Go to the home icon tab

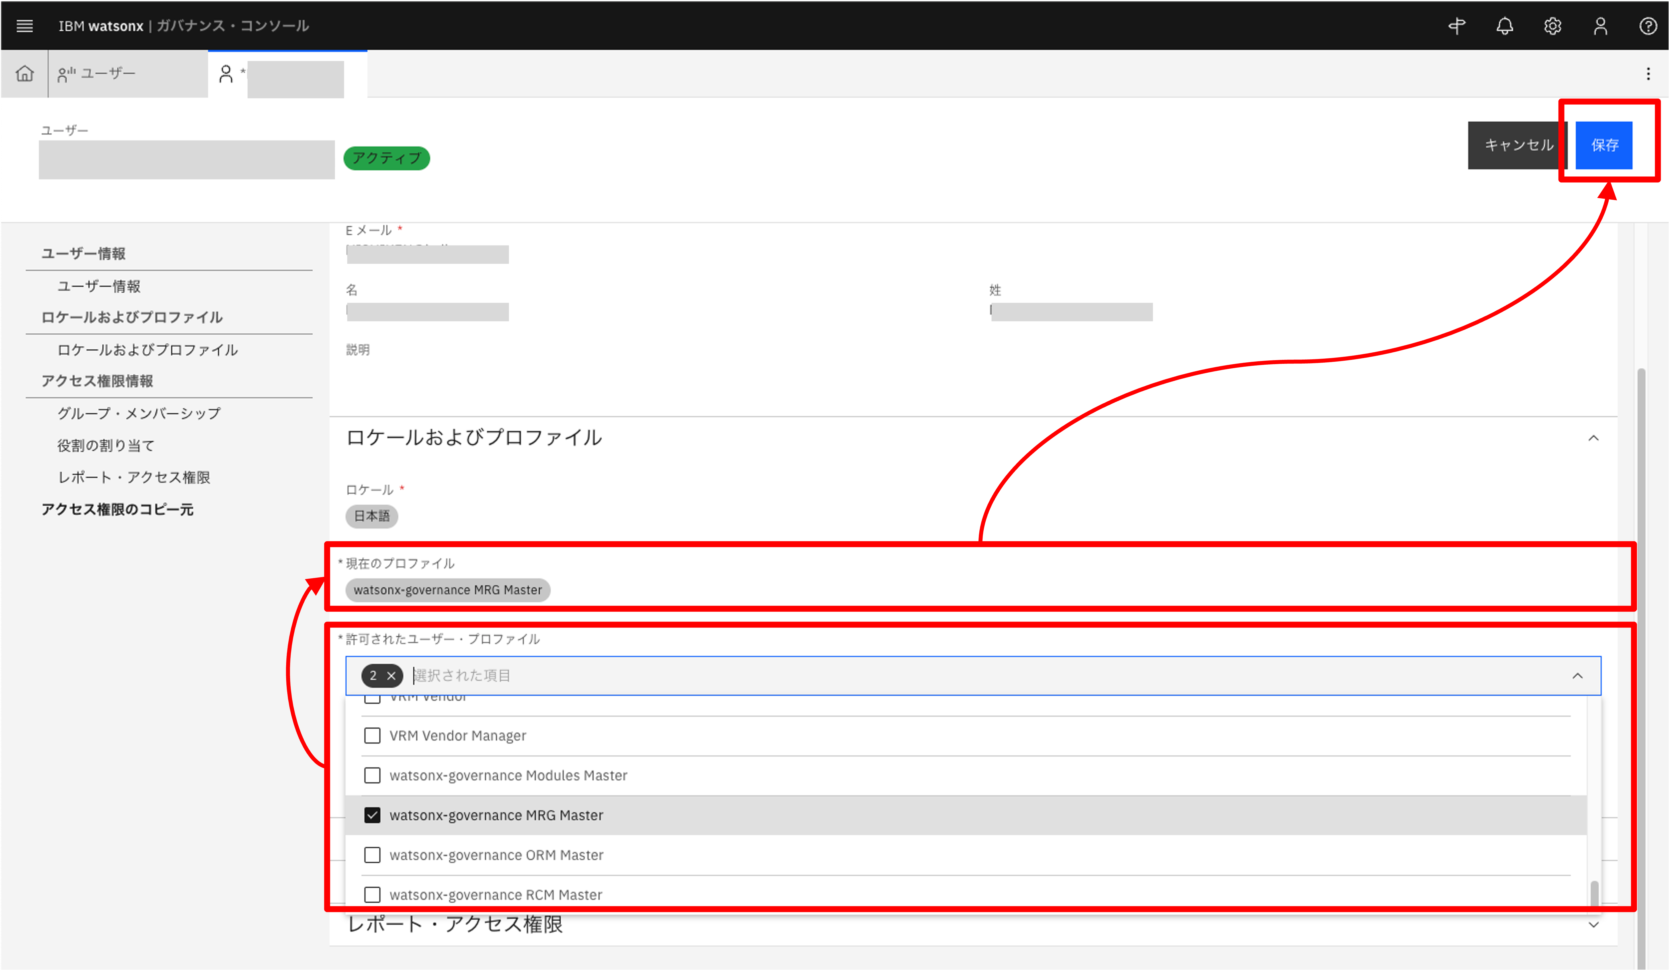[24, 73]
